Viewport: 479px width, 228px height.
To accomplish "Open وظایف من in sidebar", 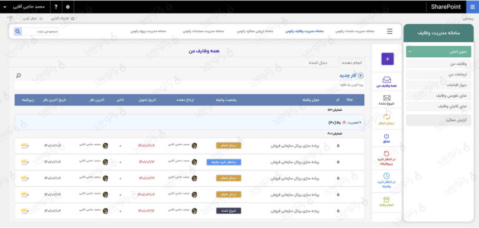I will (x=438, y=64).
